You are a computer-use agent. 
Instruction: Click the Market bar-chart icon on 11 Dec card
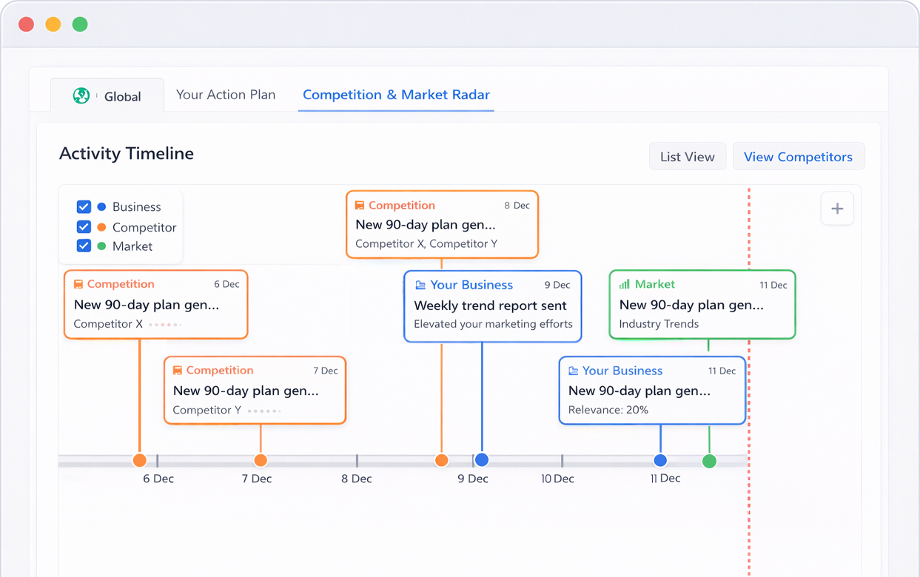pyautogui.click(x=625, y=284)
